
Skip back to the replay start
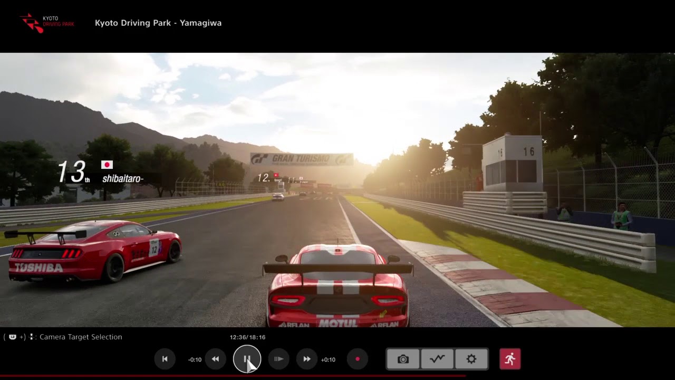[x=165, y=359]
